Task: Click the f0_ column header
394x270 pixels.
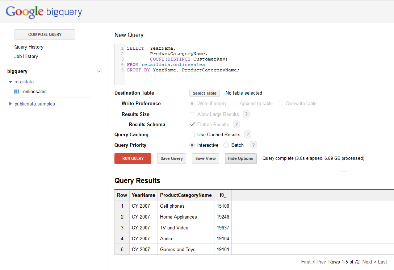Action: click(x=223, y=195)
